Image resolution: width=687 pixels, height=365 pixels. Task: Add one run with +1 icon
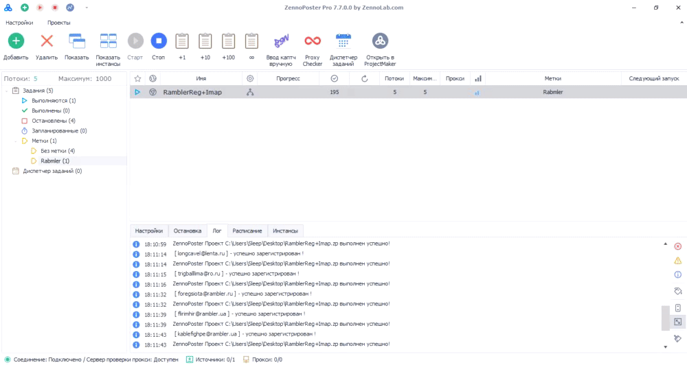pyautogui.click(x=182, y=41)
